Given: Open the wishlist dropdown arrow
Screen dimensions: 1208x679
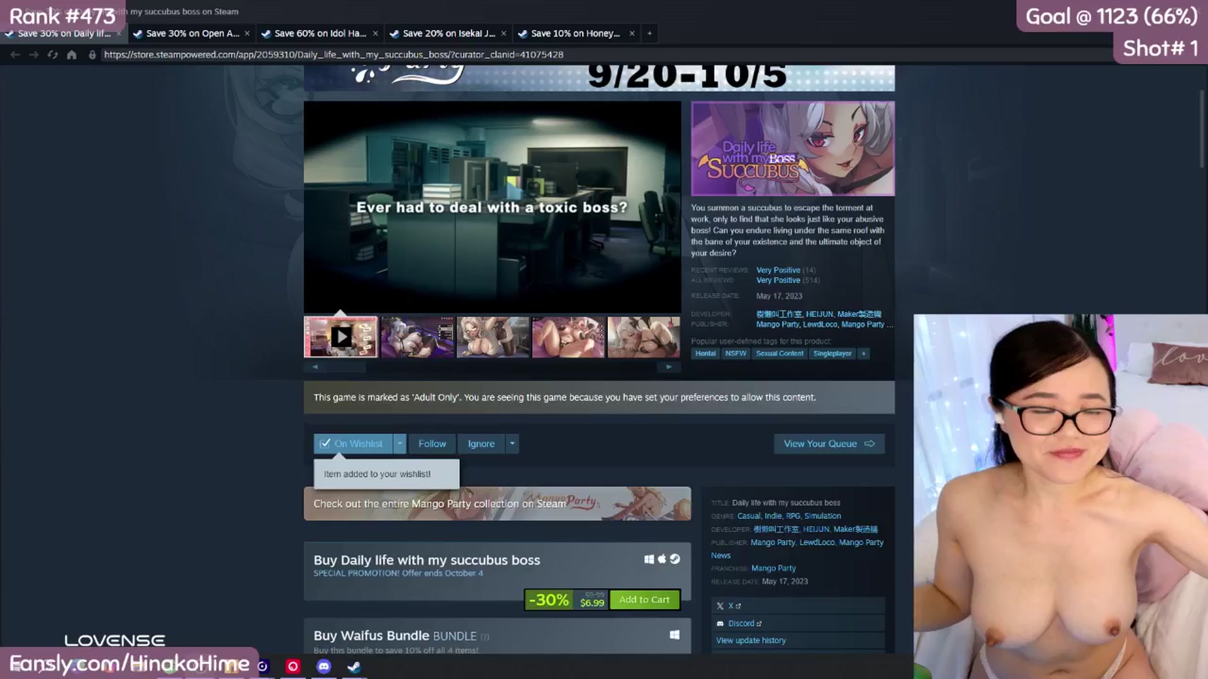Looking at the screenshot, I should pos(400,444).
